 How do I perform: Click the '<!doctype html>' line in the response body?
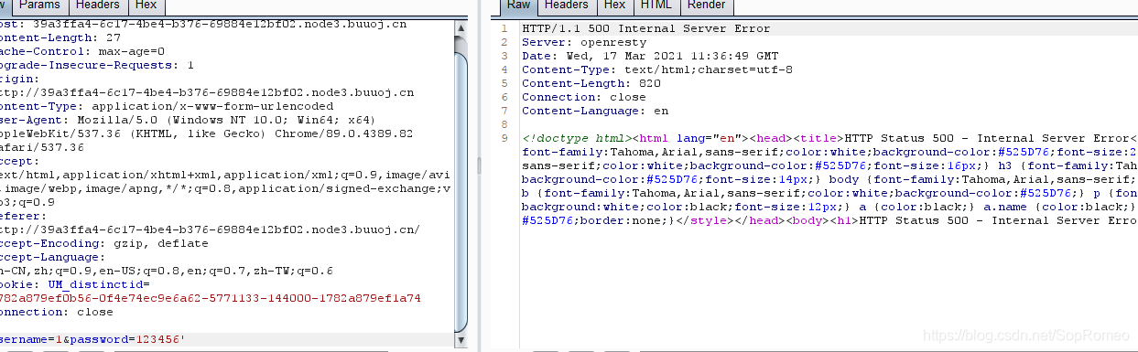[x=829, y=138]
